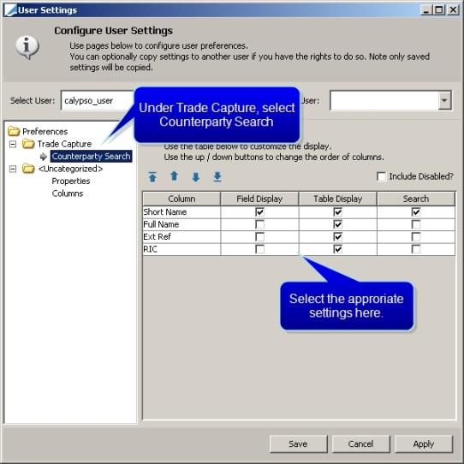Select Properties in the preferences tree
The image size is (464, 464).
(71, 181)
